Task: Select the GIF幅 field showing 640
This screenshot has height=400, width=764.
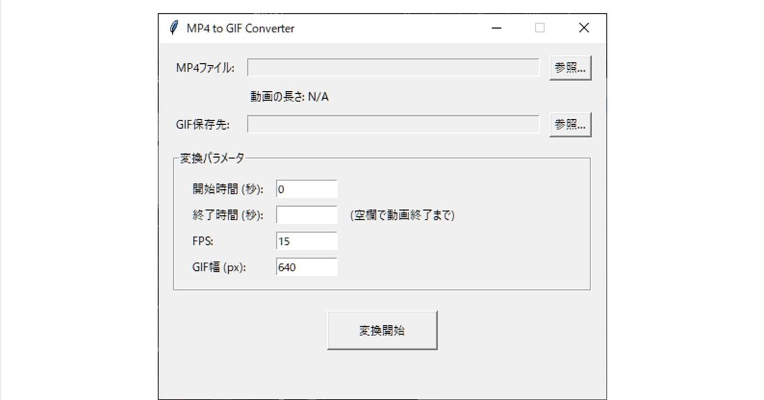Action: (x=306, y=267)
